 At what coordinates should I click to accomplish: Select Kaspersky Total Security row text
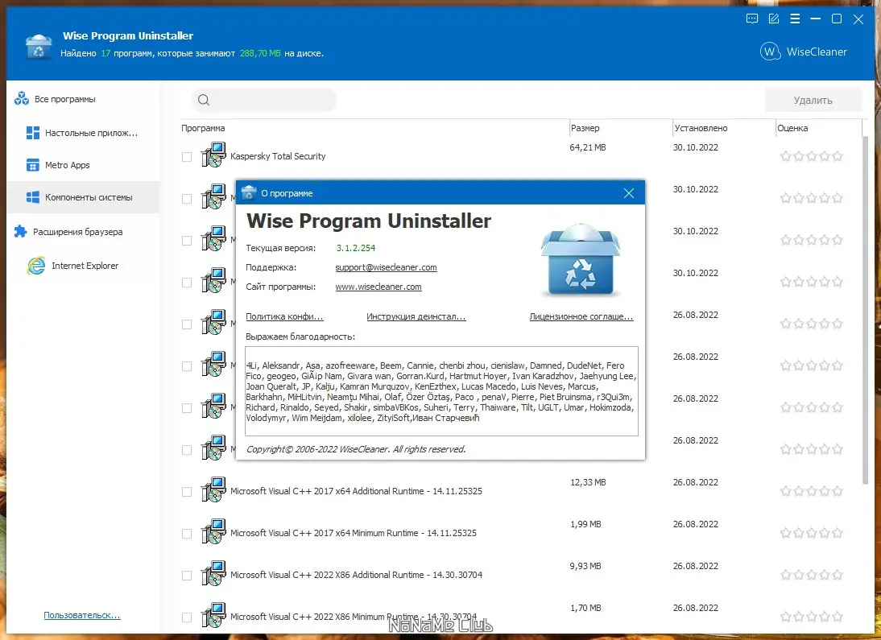278,156
